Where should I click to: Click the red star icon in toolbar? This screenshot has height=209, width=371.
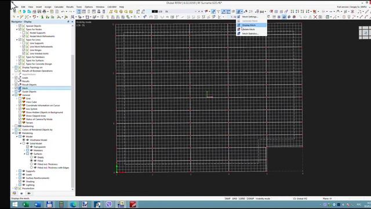point(314,12)
